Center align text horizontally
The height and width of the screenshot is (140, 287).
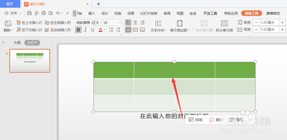click(135, 23)
